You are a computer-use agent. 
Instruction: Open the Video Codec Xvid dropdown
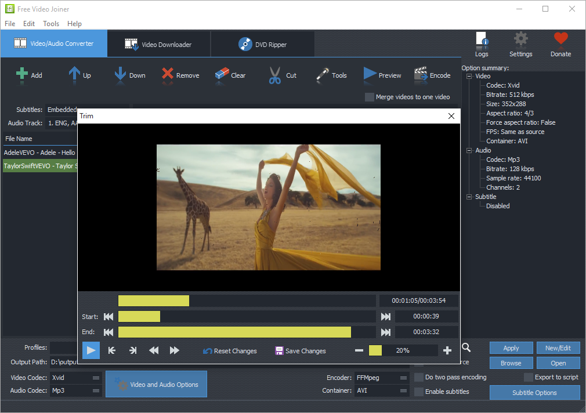[76, 378]
